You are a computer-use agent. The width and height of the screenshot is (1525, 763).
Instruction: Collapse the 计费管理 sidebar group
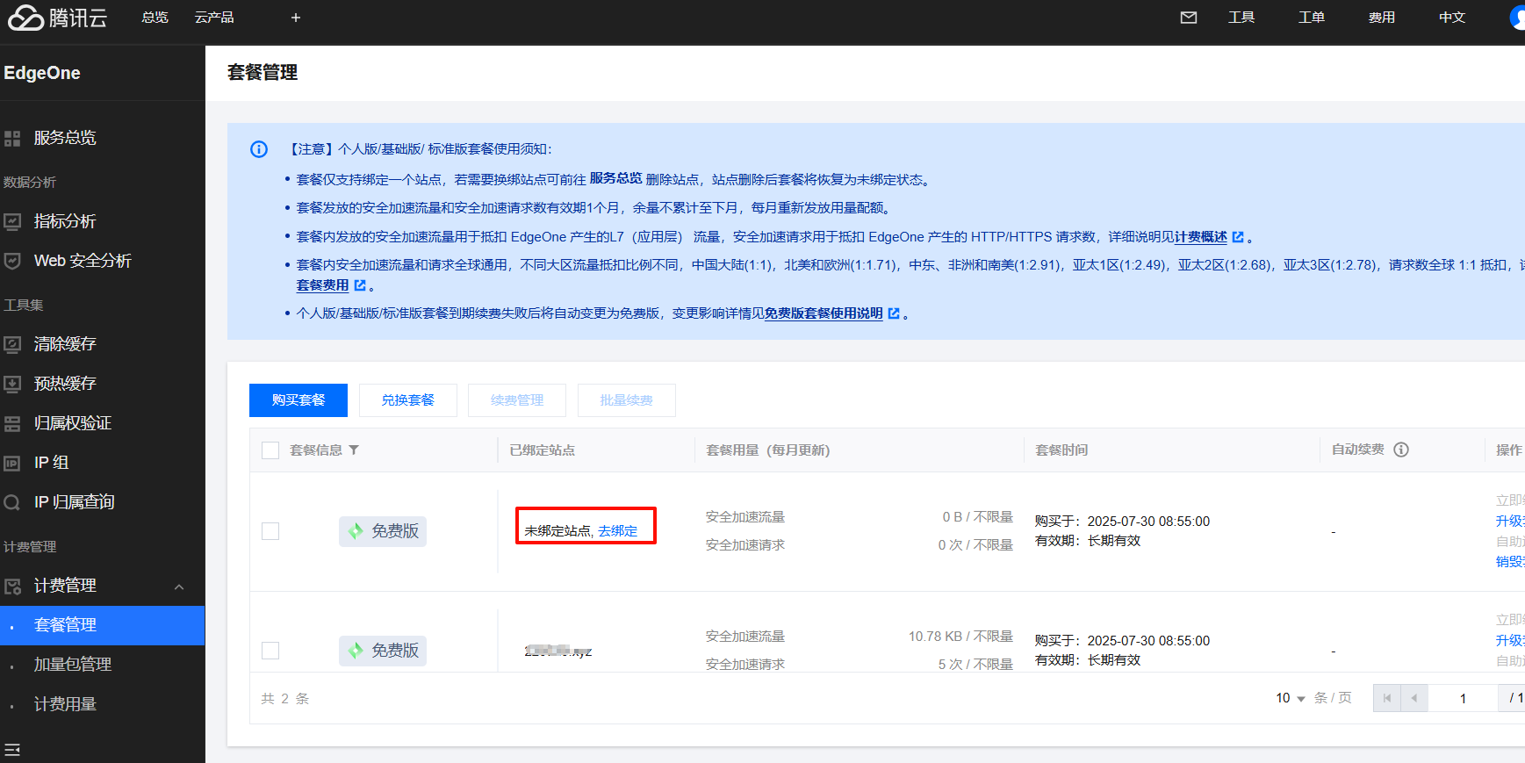pos(179,587)
